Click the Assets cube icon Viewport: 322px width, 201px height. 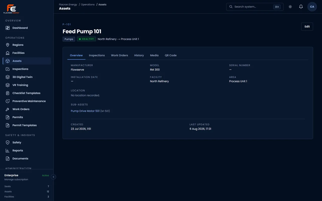tap(8, 61)
